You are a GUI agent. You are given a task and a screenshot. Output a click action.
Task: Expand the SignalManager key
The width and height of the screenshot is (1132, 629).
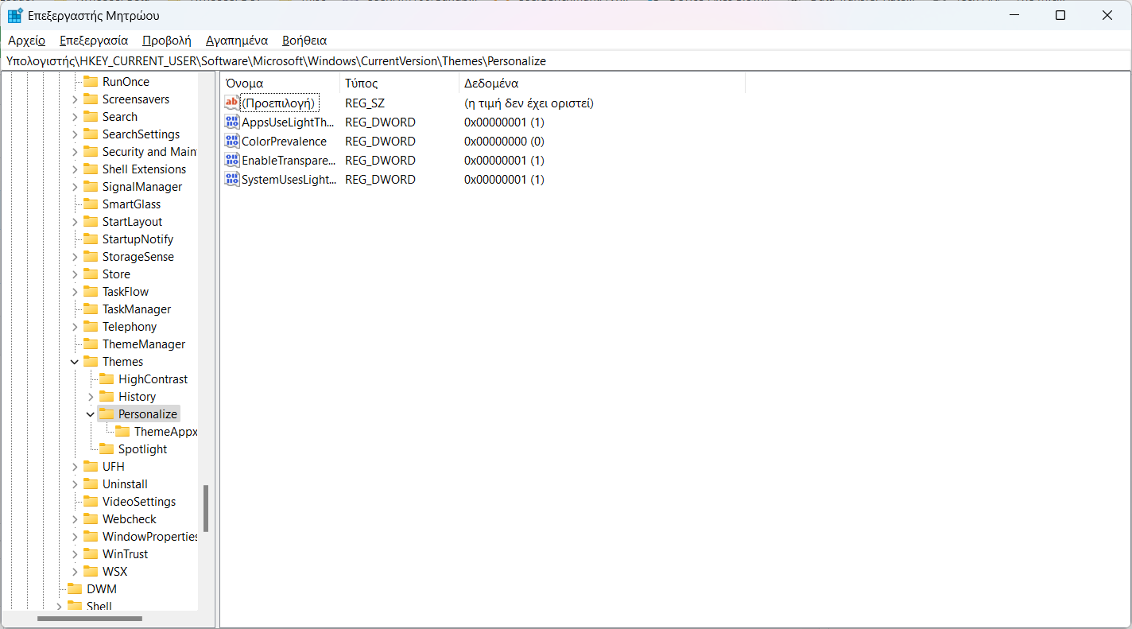tap(75, 187)
